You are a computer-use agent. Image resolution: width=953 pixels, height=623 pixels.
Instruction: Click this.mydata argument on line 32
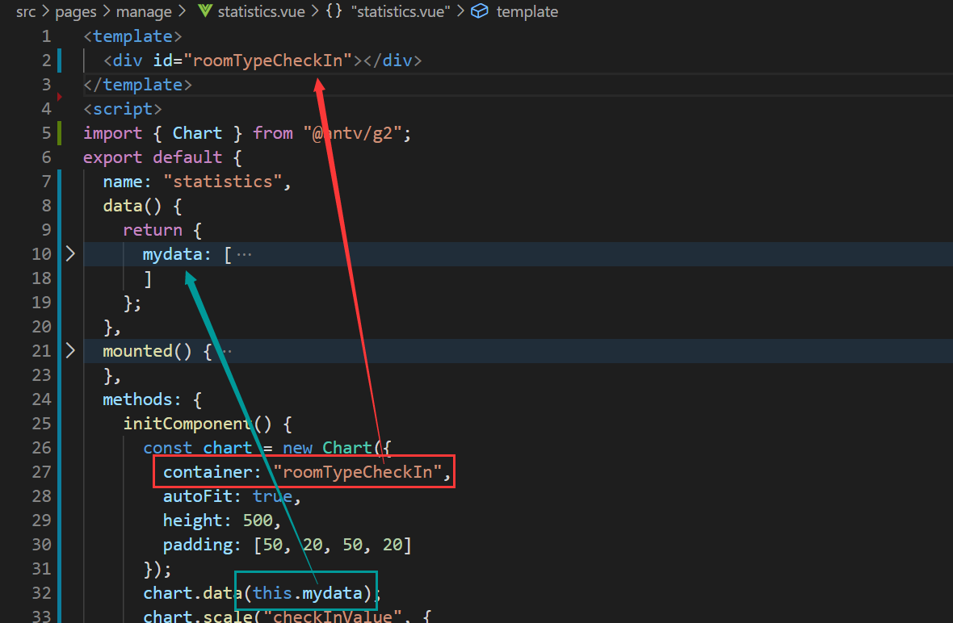(x=307, y=592)
